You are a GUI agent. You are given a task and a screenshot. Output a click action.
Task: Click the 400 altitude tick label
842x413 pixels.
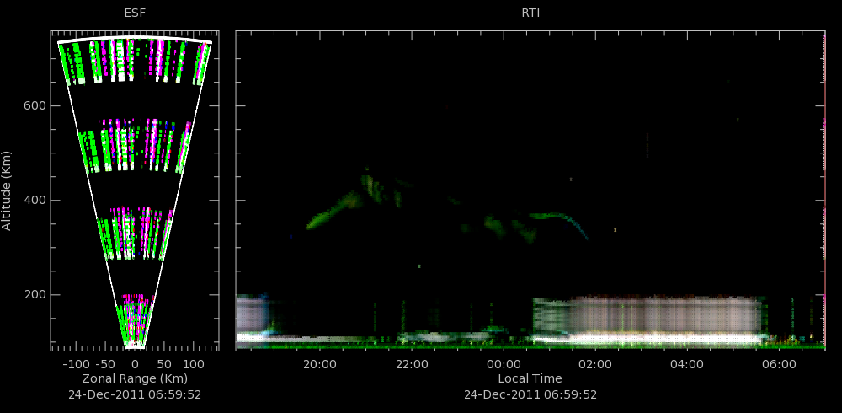34,200
